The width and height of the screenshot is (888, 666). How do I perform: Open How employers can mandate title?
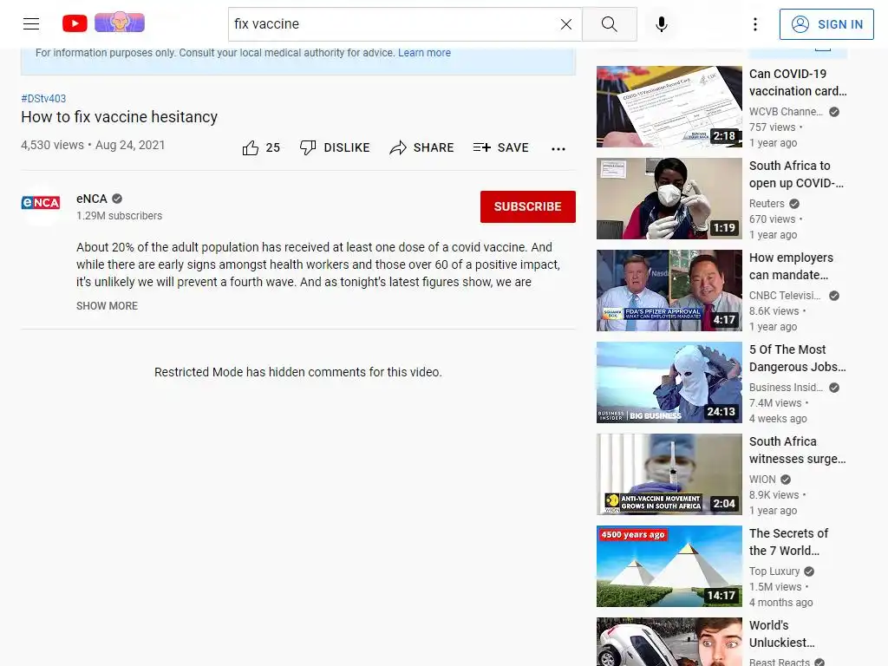pos(791,266)
